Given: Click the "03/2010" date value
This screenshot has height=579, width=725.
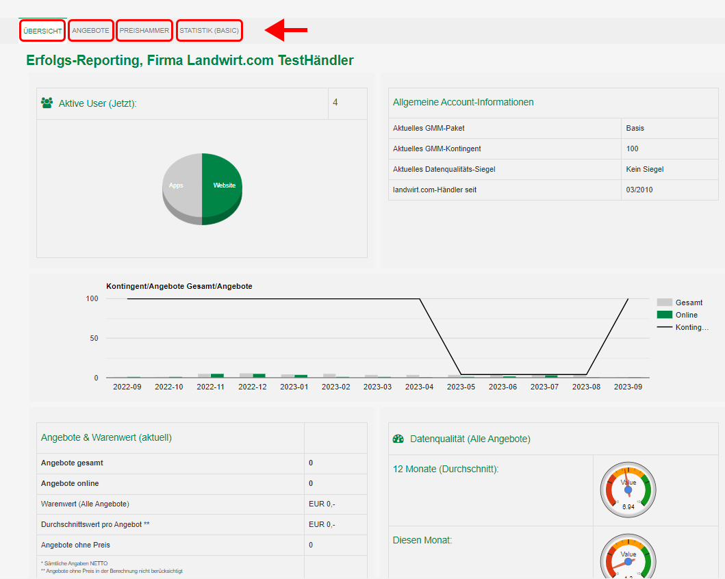Looking at the screenshot, I should (x=639, y=190).
